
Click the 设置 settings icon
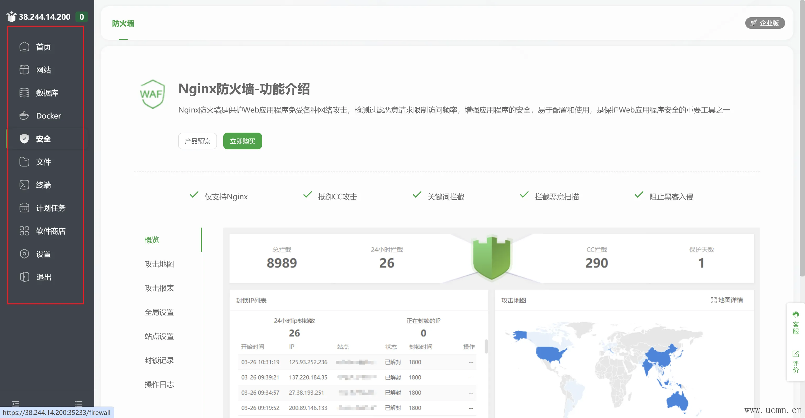[24, 254]
